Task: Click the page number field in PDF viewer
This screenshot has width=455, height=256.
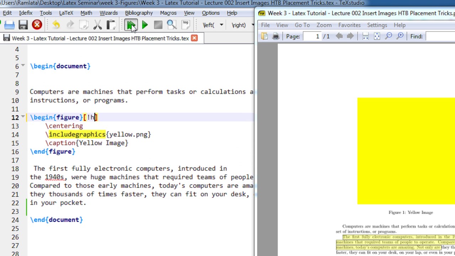Action: click(312, 36)
